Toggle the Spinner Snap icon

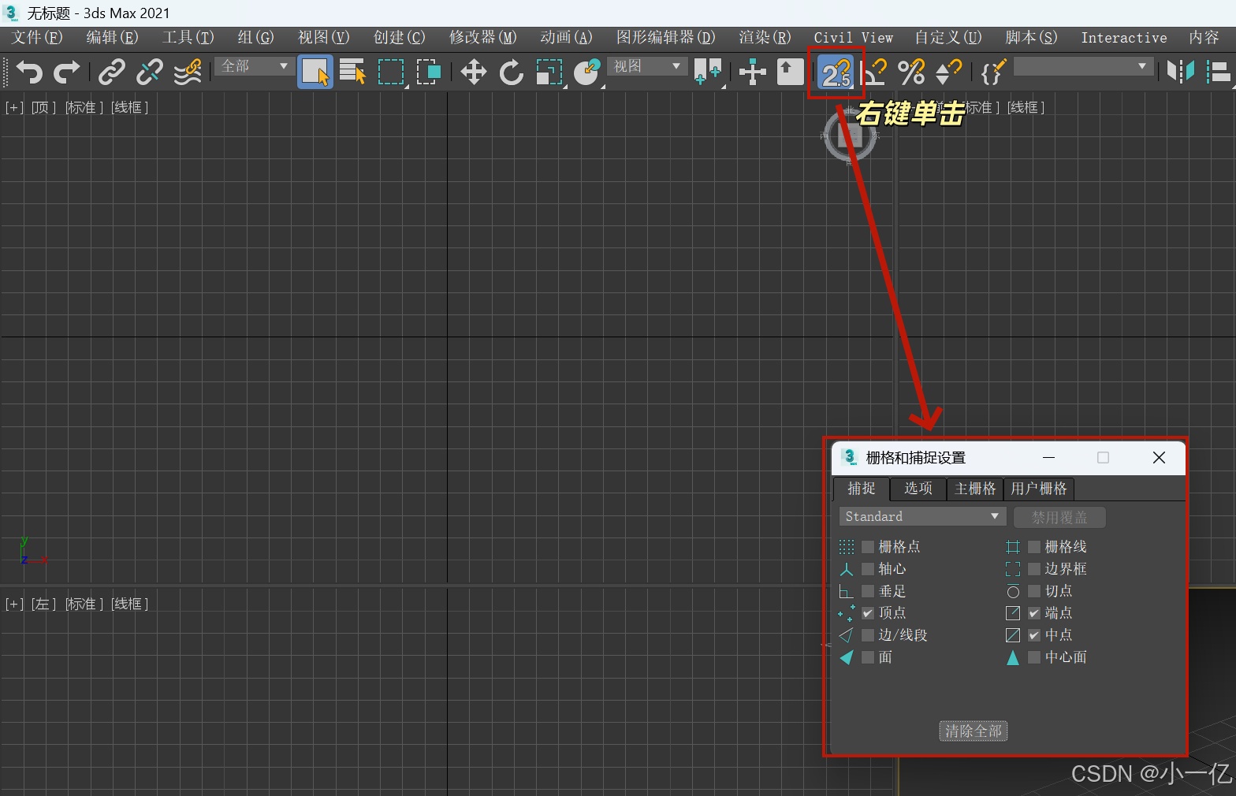point(949,73)
